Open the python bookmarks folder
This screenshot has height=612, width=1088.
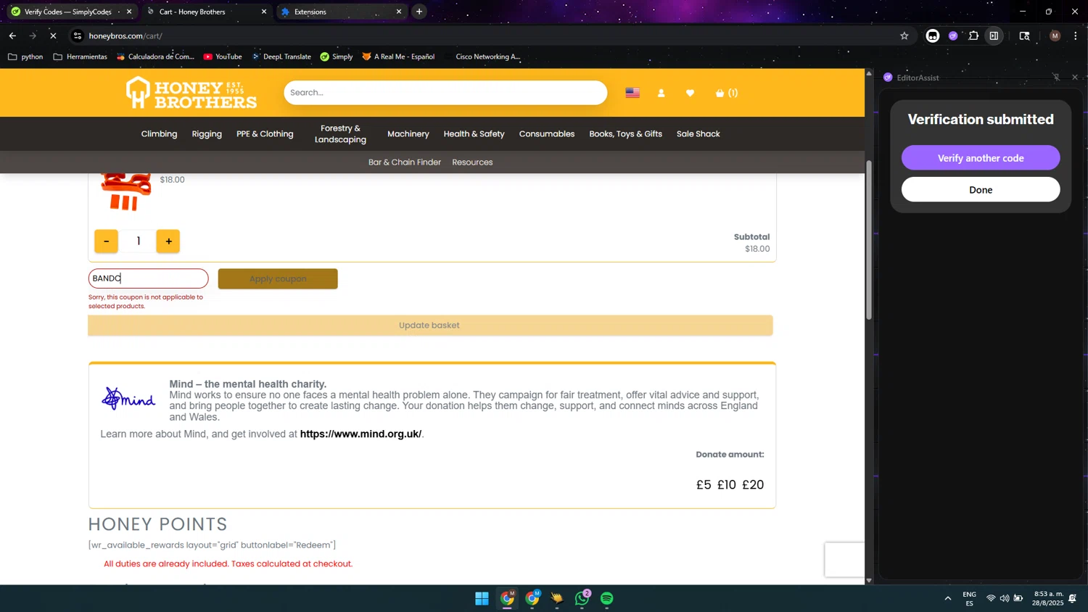click(x=25, y=57)
